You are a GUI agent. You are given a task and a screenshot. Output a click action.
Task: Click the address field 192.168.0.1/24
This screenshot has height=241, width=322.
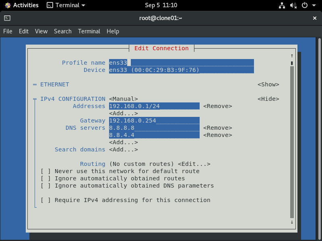tap(154, 106)
